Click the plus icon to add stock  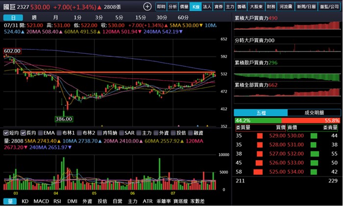147,7
